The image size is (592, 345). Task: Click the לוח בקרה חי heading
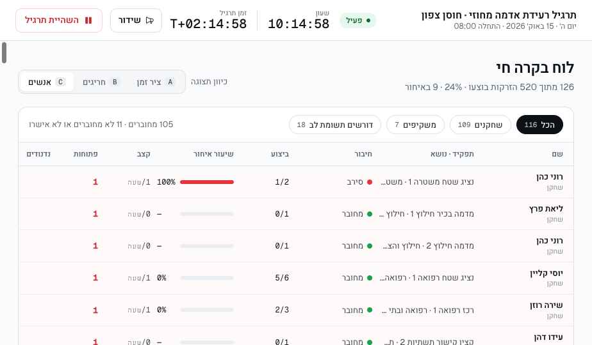(536, 68)
